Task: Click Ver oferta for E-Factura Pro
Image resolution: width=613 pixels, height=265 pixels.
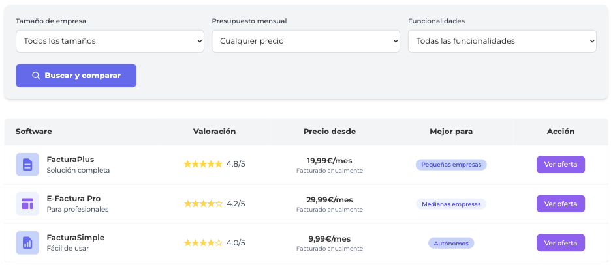Action: click(560, 204)
